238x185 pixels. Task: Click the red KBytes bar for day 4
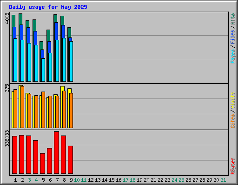point(36,157)
